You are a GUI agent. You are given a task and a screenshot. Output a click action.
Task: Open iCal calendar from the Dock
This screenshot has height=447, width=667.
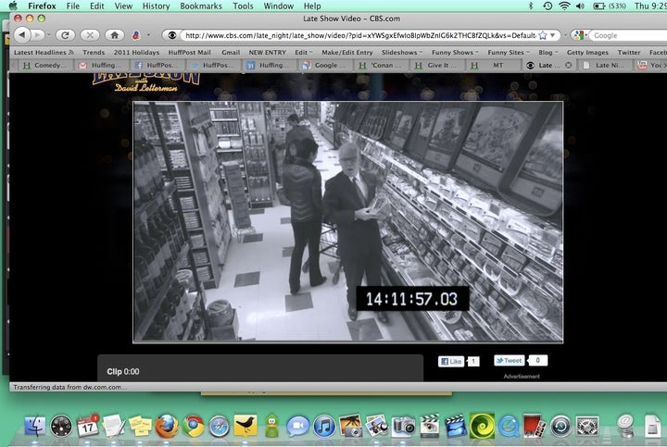tap(88, 426)
